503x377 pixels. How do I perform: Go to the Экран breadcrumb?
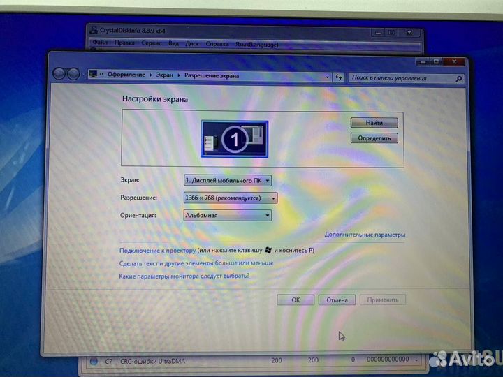click(x=165, y=75)
